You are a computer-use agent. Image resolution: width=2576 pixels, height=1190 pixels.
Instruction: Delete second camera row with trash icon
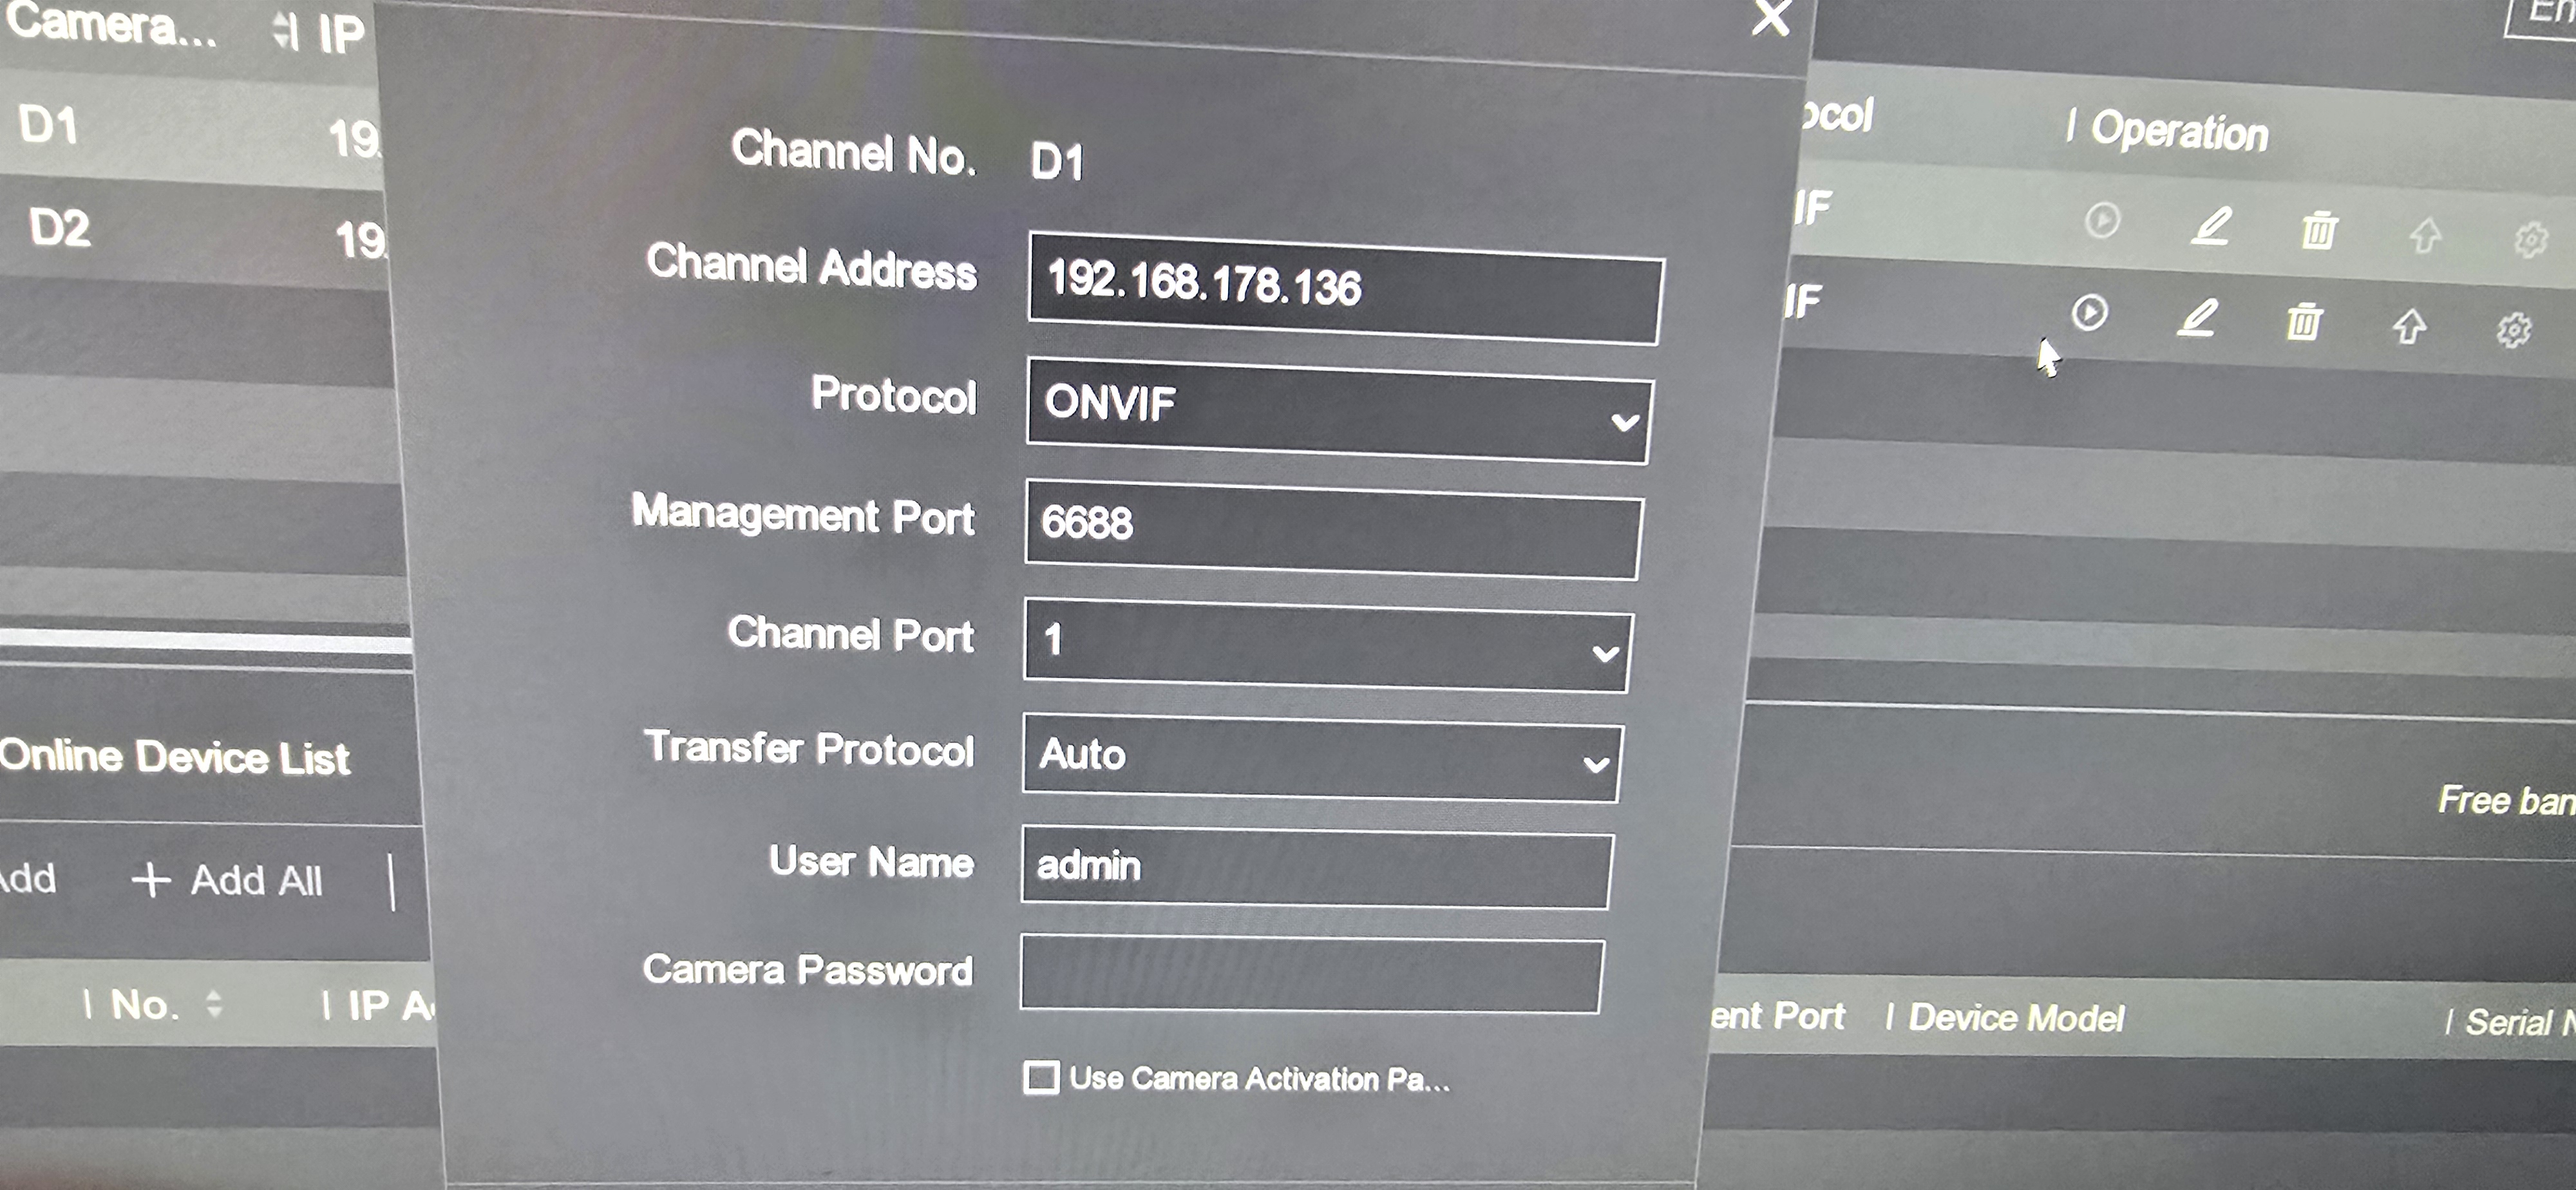(2304, 321)
